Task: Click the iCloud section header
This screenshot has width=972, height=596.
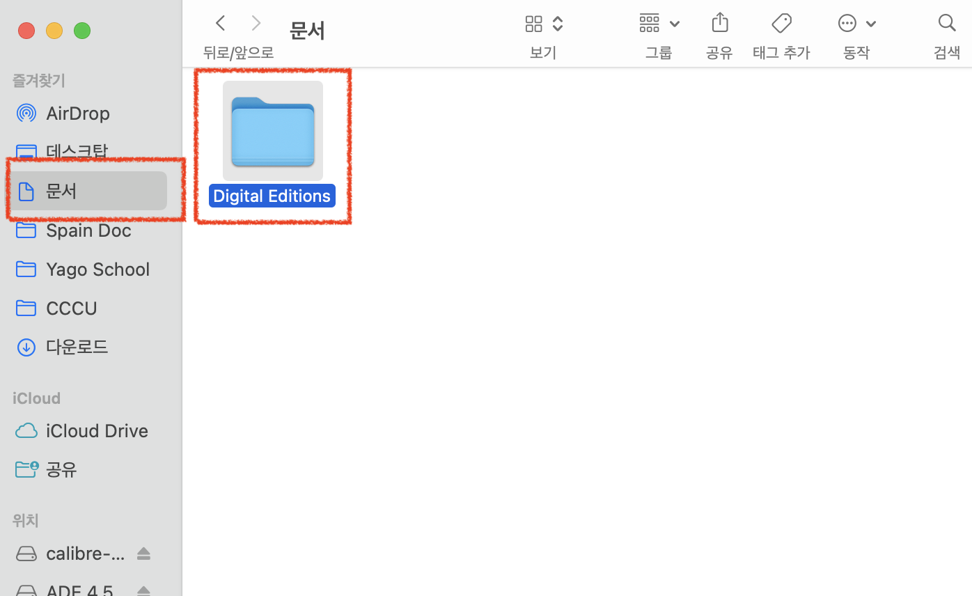Action: [36, 398]
